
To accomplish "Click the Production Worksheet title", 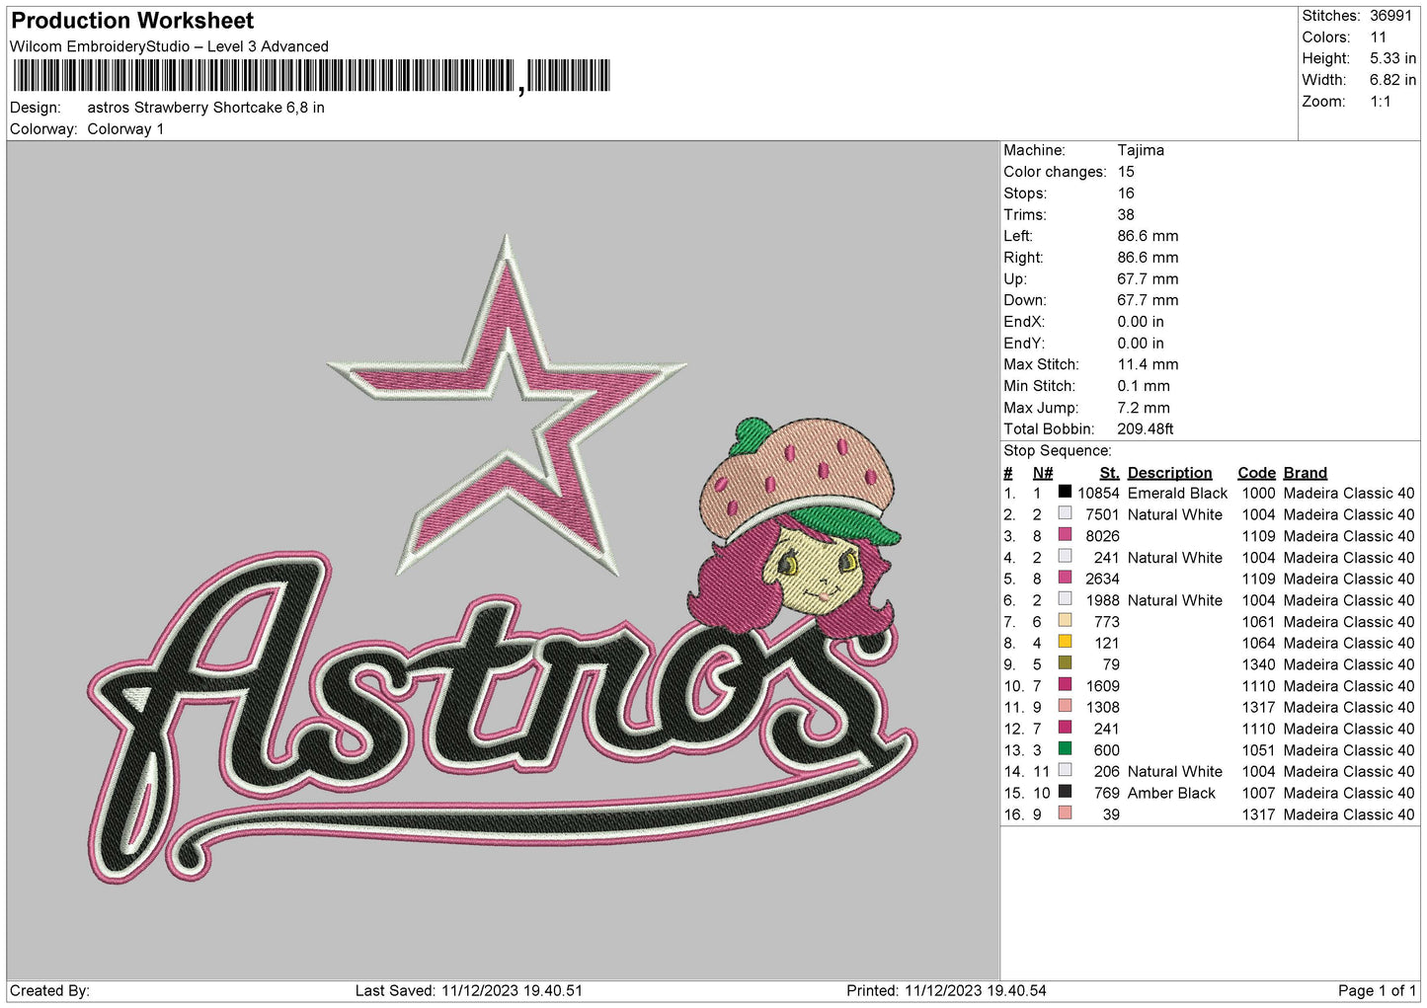I will click(x=132, y=21).
